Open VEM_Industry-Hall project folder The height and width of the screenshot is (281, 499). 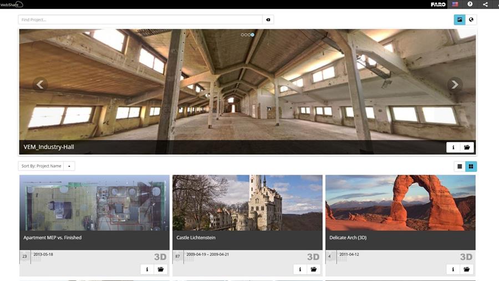point(467,147)
